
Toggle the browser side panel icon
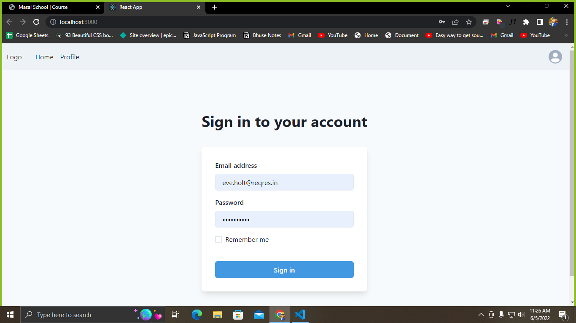539,22
